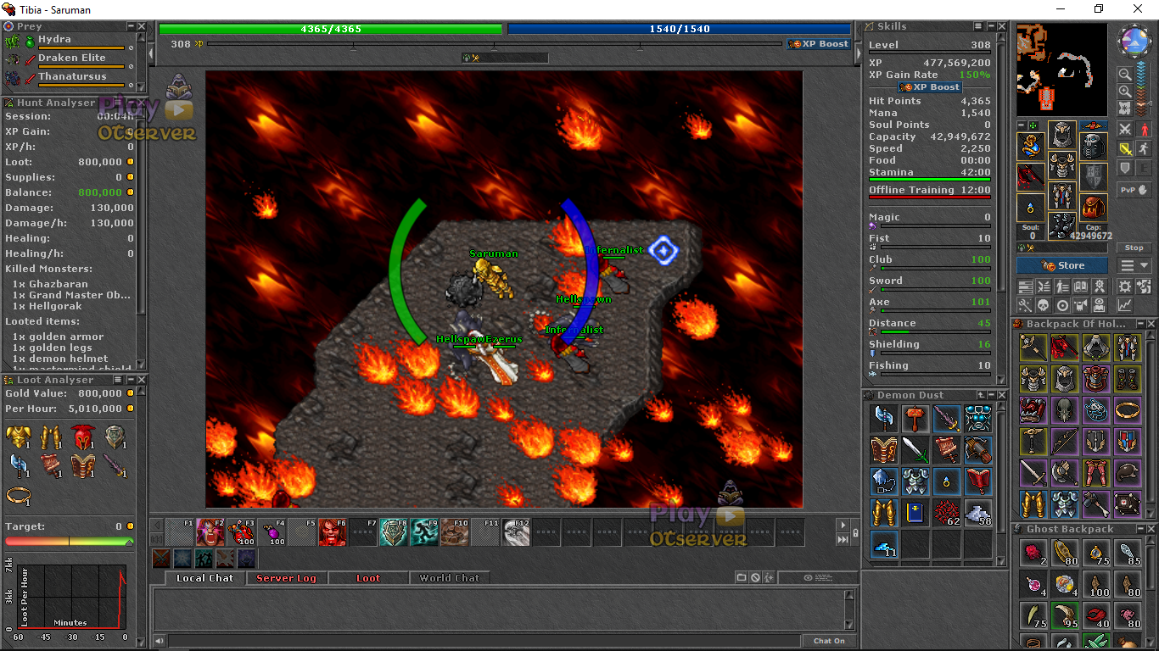Open the Store button

click(1062, 265)
